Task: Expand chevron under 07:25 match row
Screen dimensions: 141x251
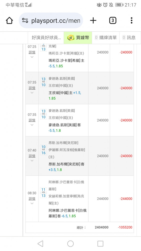Action: (32, 57)
